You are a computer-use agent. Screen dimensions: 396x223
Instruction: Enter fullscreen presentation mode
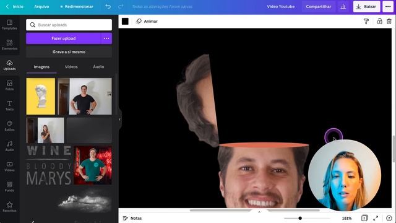[x=376, y=218]
